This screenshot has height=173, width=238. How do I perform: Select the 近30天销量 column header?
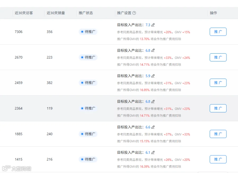click(56, 13)
